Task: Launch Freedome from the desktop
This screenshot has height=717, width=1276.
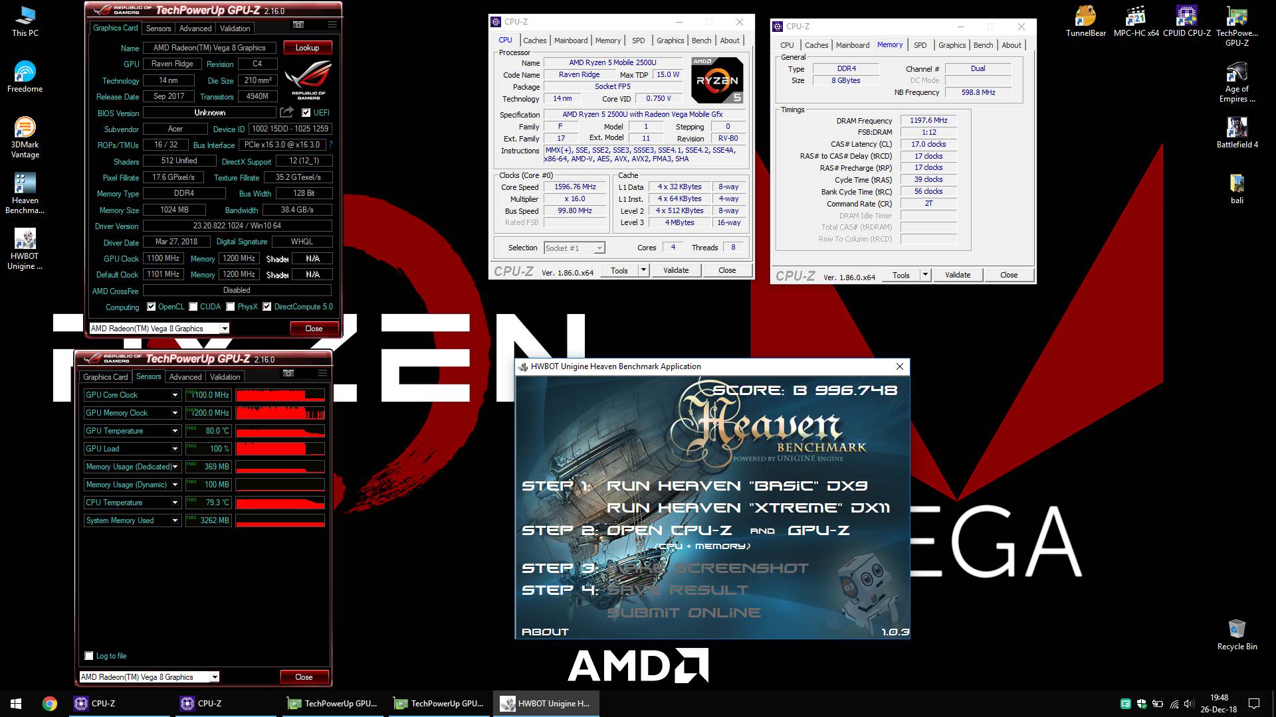Action: [x=25, y=77]
